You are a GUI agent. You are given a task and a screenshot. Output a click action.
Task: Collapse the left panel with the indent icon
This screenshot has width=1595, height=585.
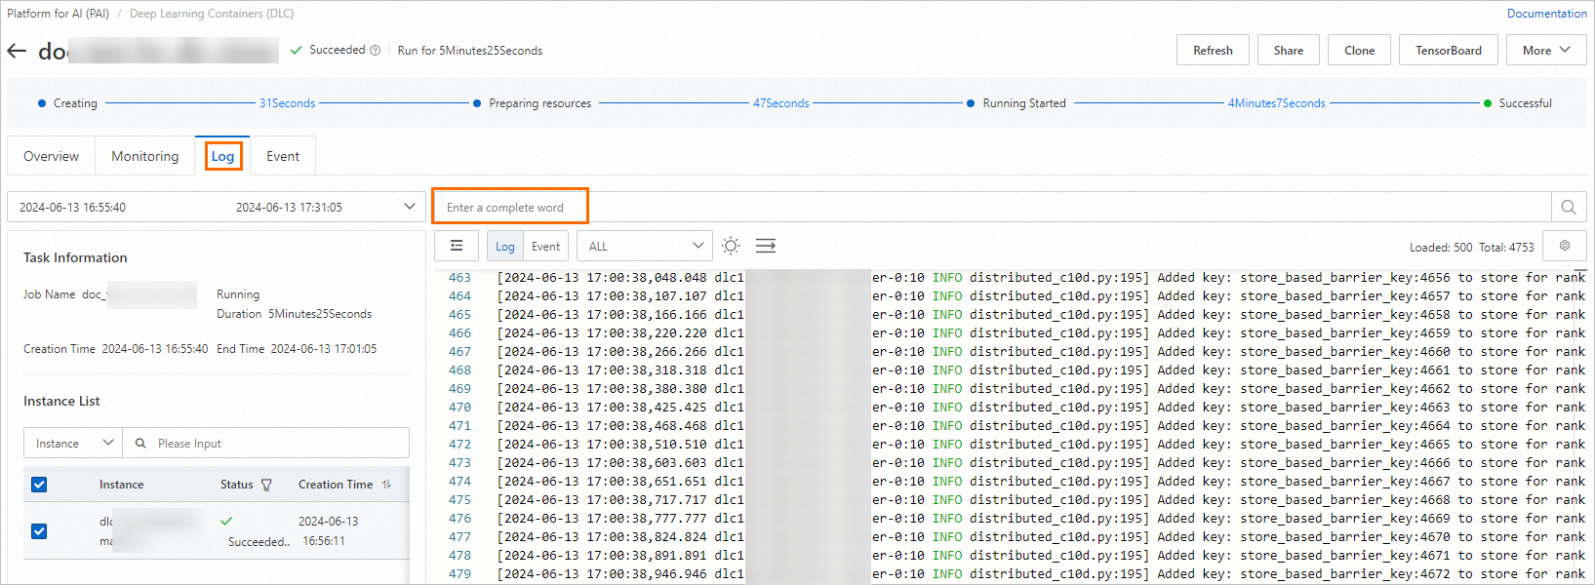pyautogui.click(x=457, y=246)
